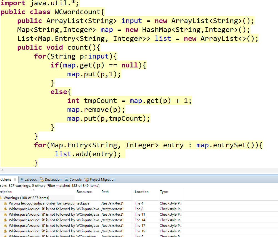Click the problems summary filter text
278x237 pixels.
[x=50, y=185]
